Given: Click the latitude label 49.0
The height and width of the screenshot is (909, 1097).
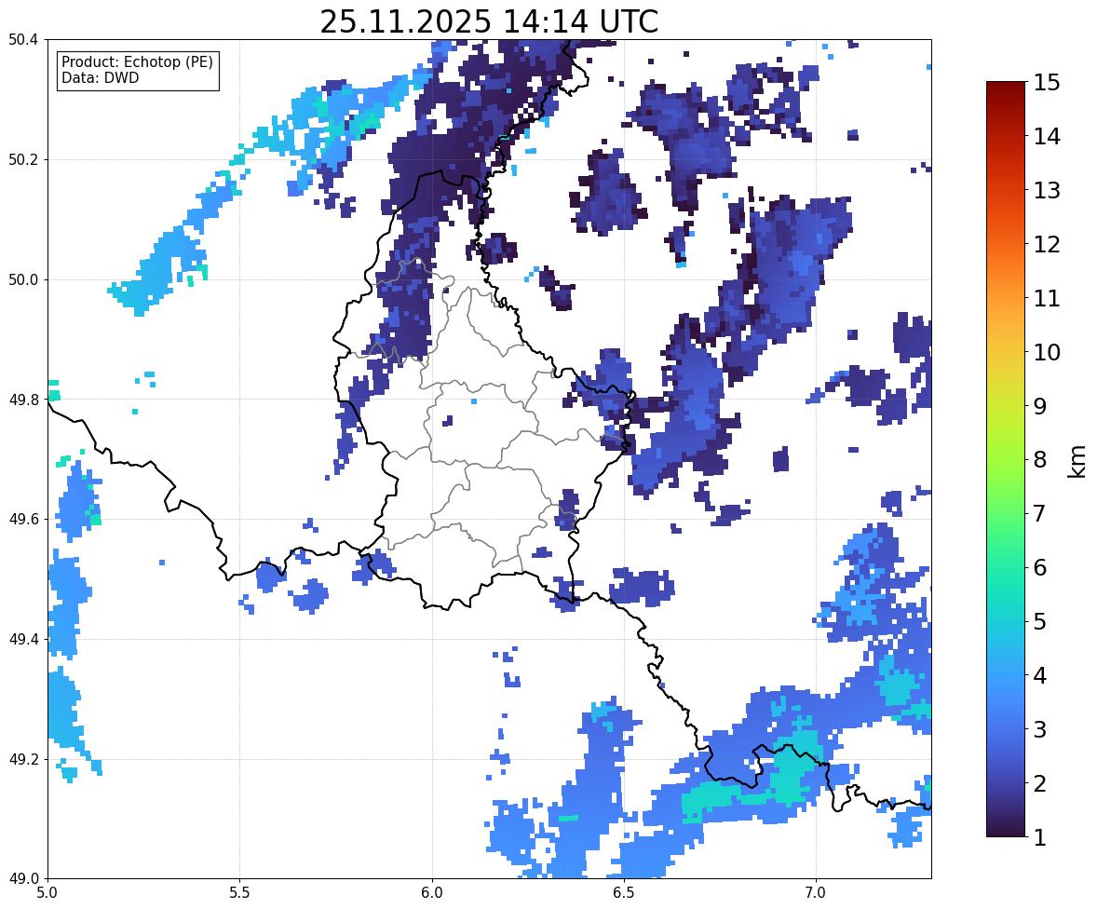Looking at the screenshot, I should 22,879.
